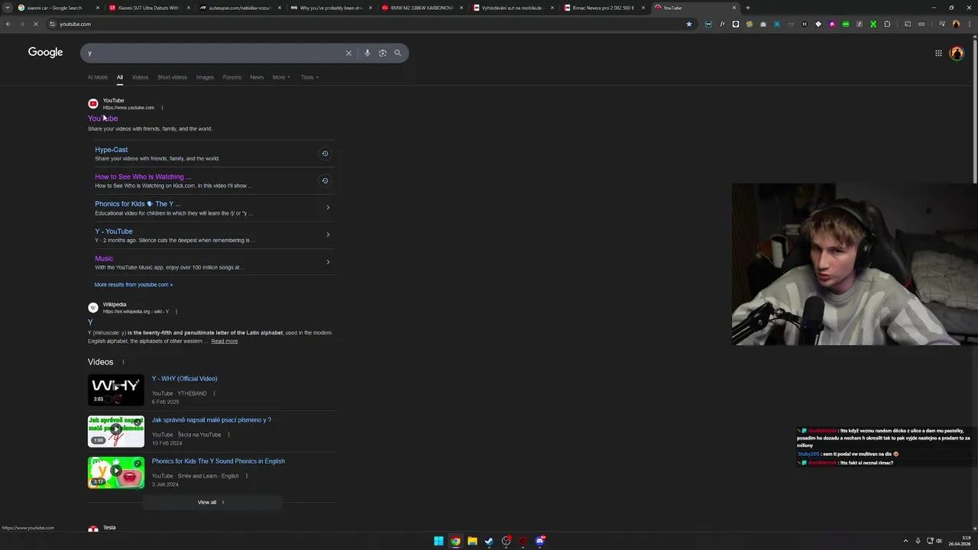The width and height of the screenshot is (978, 550).
Task: Show hidden system tray icons
Action: coord(905,541)
